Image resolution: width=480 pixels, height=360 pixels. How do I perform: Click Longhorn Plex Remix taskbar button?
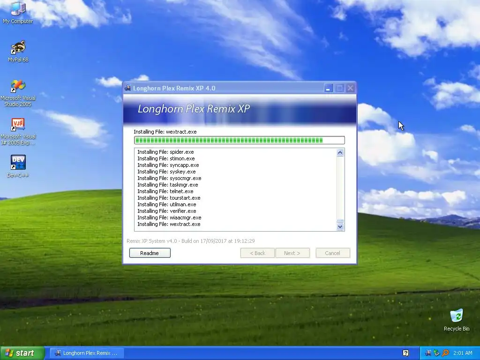pos(87,353)
